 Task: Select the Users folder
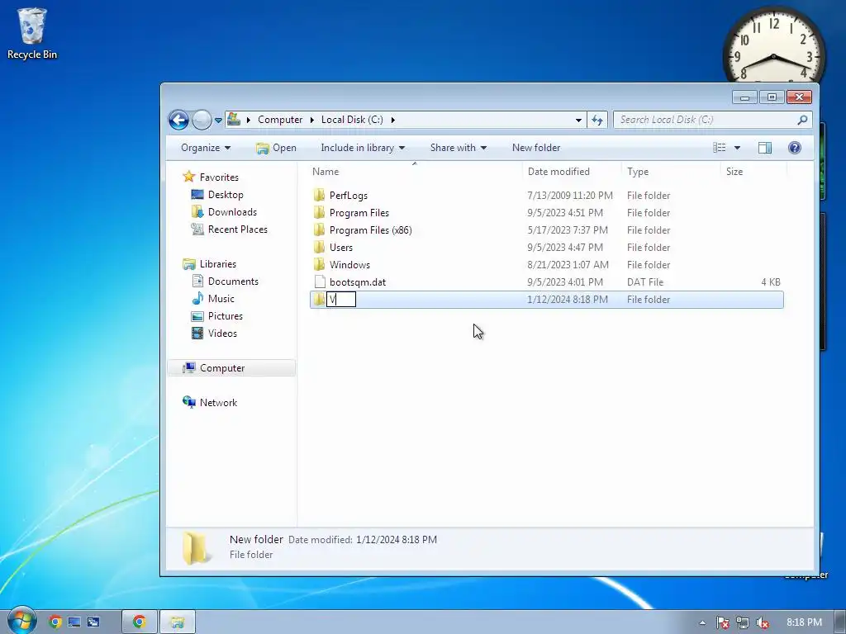(x=340, y=247)
